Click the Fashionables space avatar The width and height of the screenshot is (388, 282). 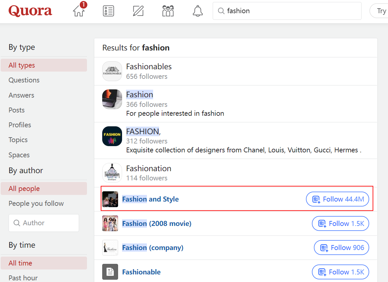tap(112, 71)
